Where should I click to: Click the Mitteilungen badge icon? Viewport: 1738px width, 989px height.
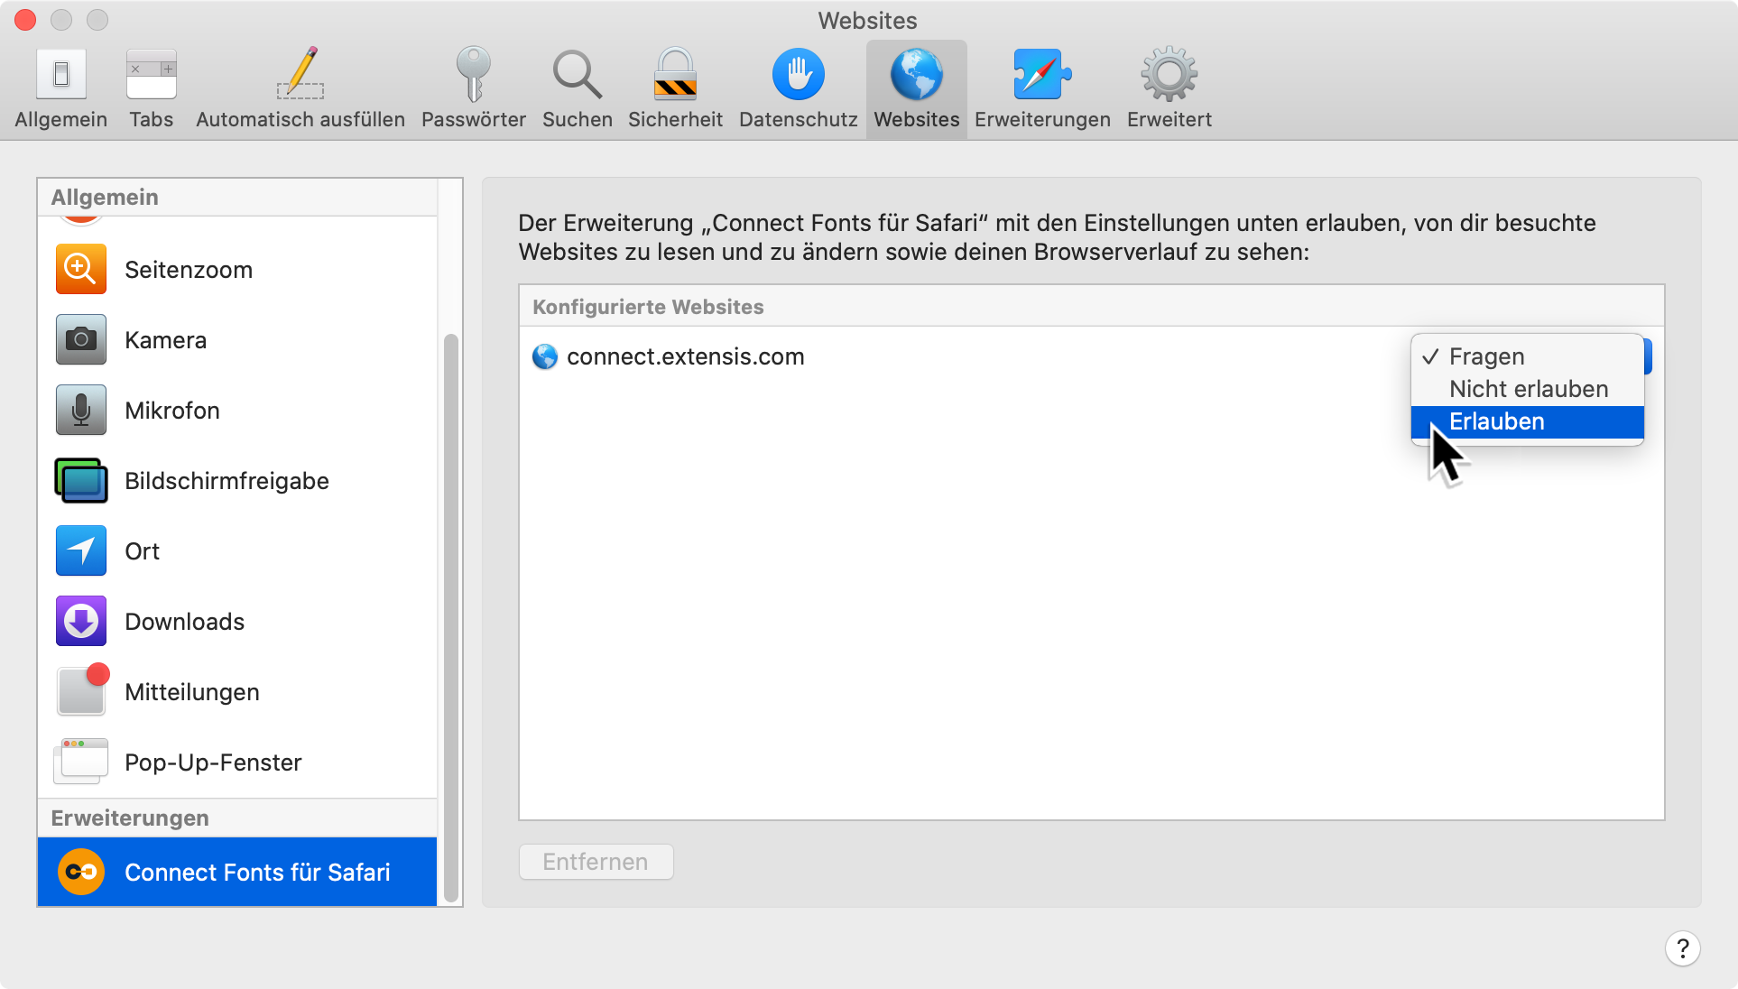(83, 690)
